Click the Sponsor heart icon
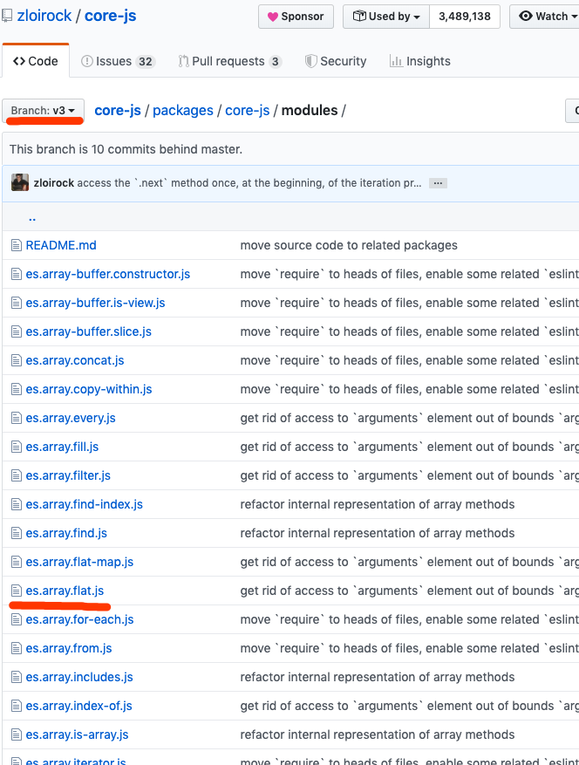 273,17
